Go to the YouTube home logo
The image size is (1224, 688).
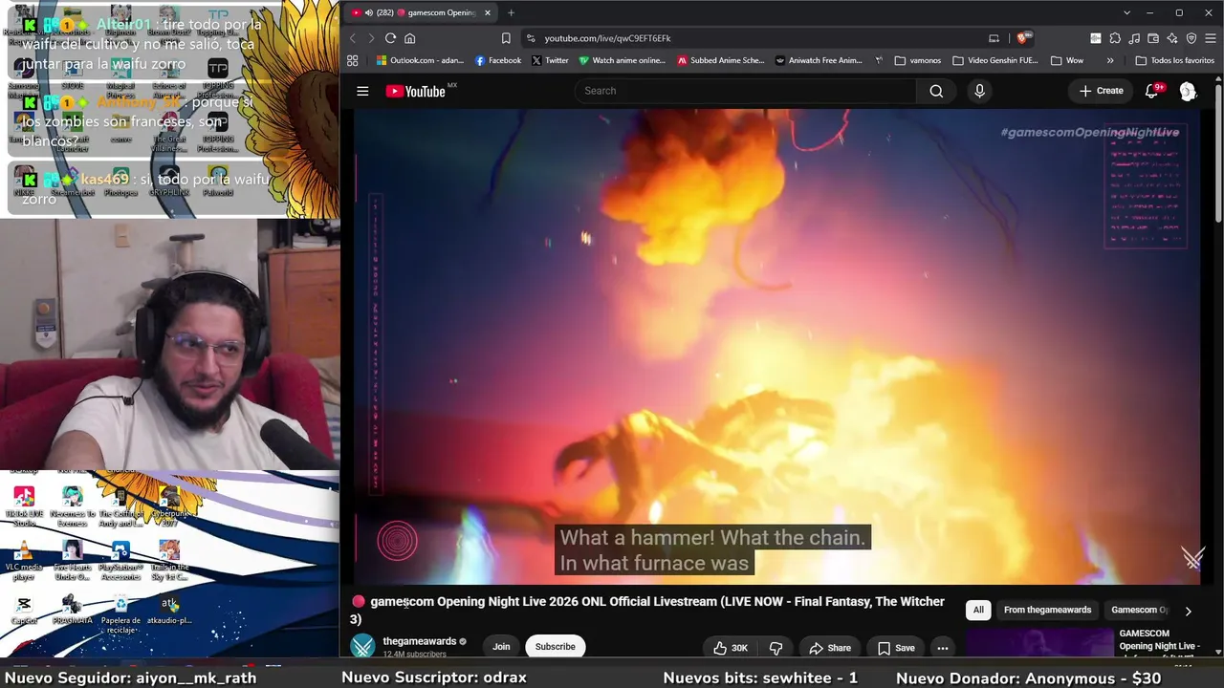pos(415,91)
